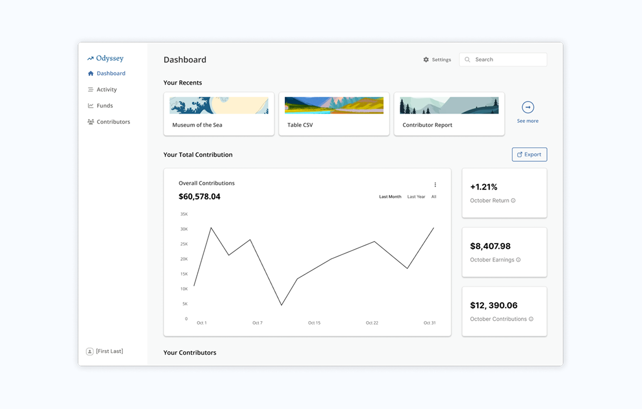The height and width of the screenshot is (409, 642).
Task: Select the Last Year range option
Action: [x=416, y=197]
